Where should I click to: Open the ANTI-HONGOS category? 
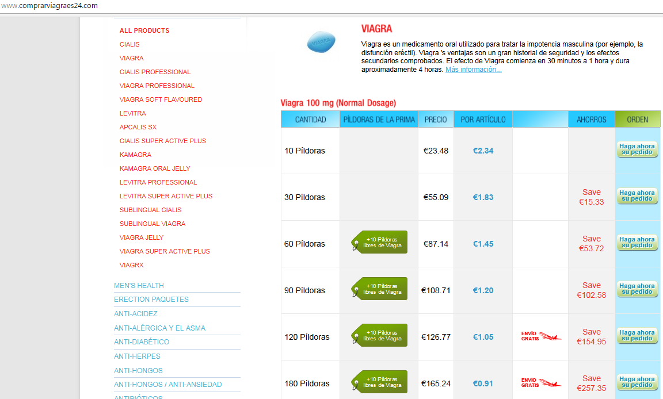click(x=138, y=371)
